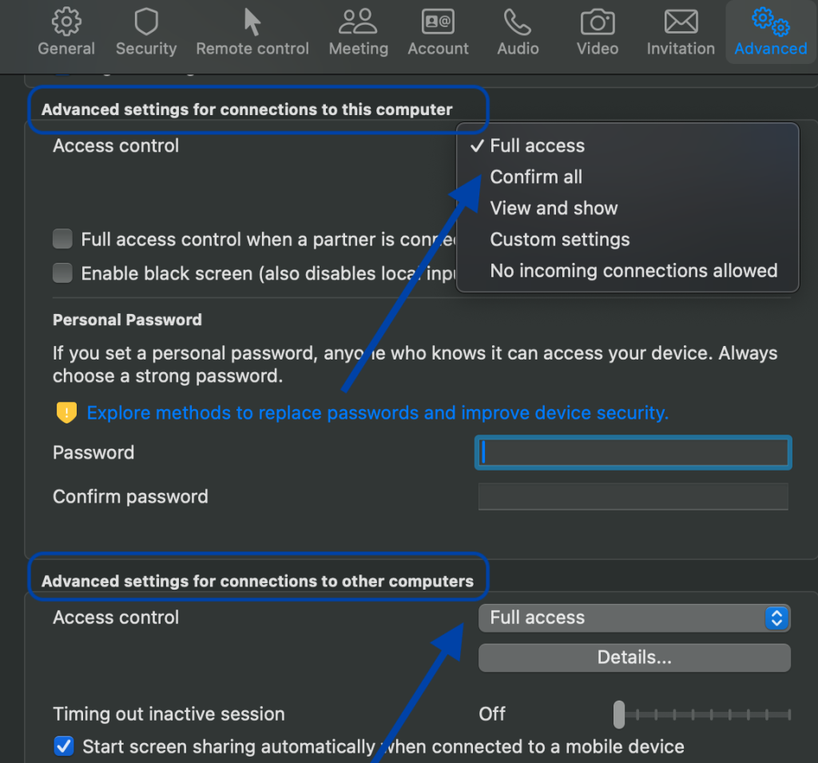Select the Account icon
The width and height of the screenshot is (818, 763).
(x=438, y=20)
